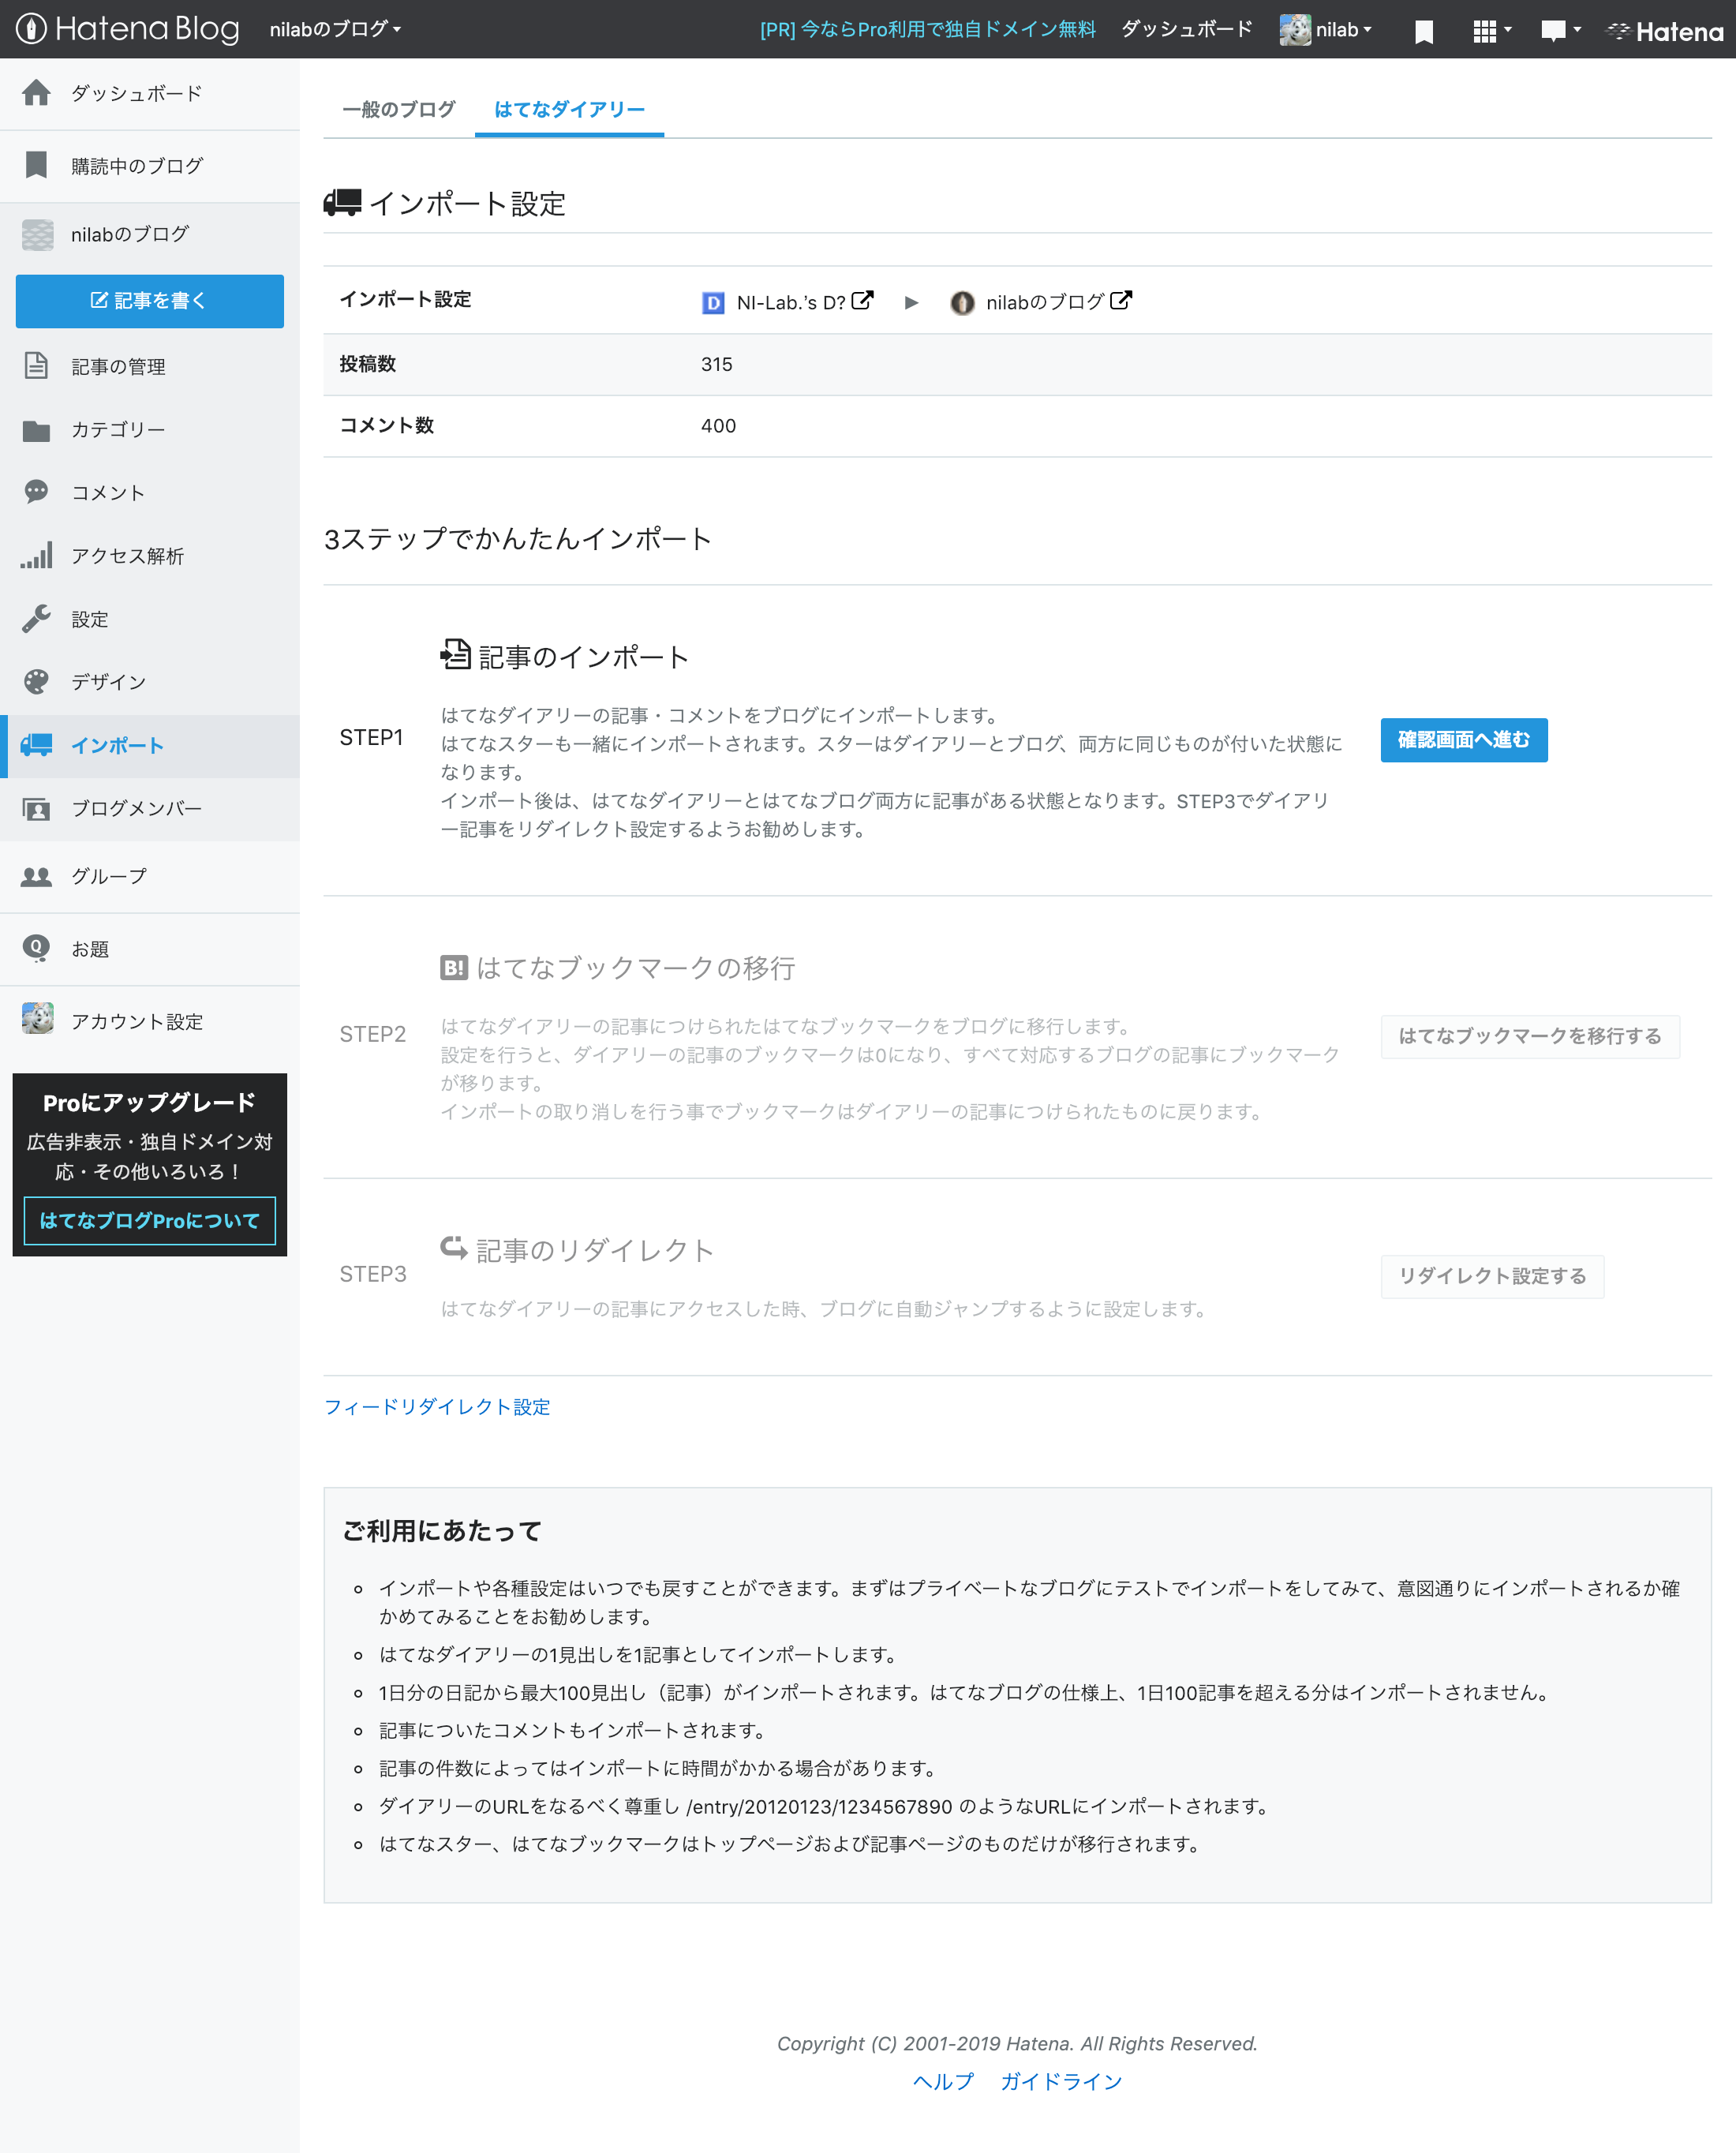1736x2153 pixels.
Task: Click はてなブックマークを移行する button
Action: tap(1530, 1036)
